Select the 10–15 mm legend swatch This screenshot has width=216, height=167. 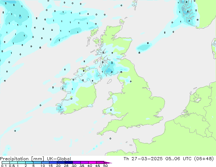tap(45, 163)
